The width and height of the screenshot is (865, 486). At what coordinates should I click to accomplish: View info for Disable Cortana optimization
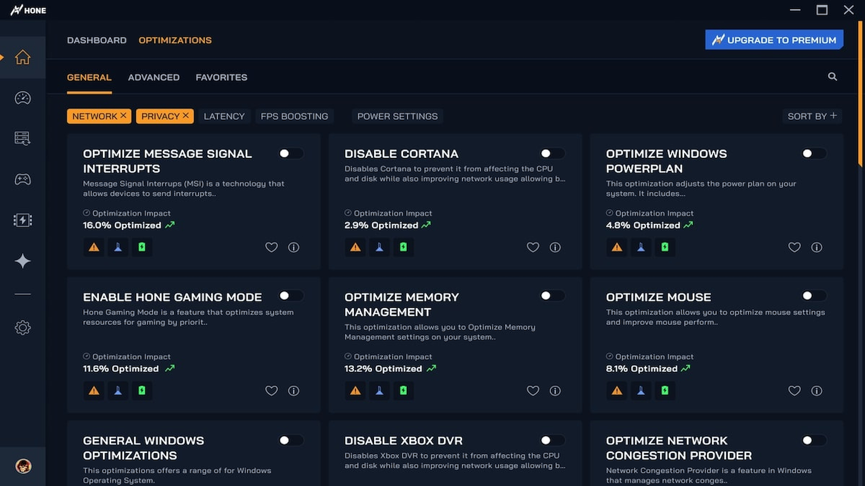click(x=555, y=247)
